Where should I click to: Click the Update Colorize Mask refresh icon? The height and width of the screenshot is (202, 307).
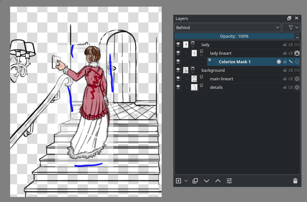click(297, 62)
